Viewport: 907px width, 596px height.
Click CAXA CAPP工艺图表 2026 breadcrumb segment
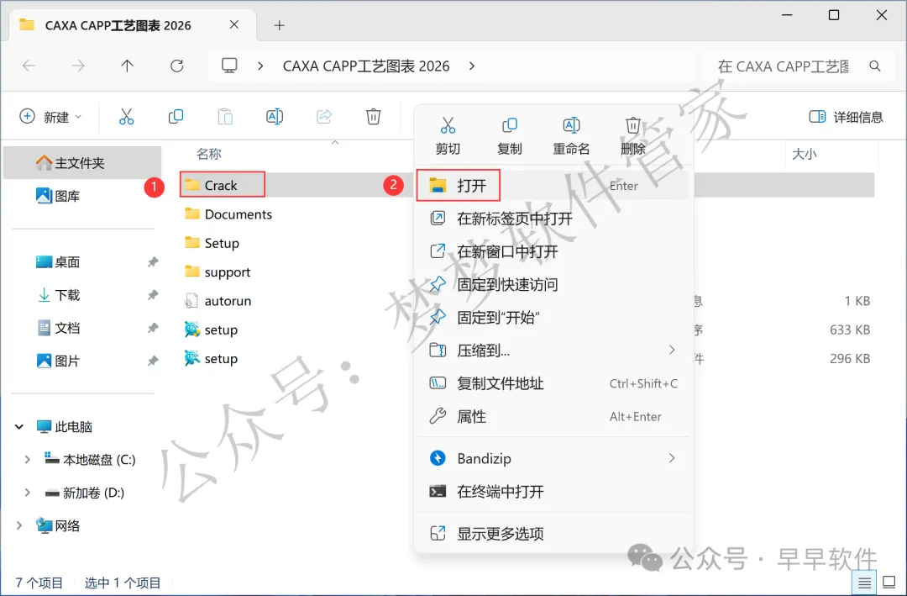(x=366, y=66)
